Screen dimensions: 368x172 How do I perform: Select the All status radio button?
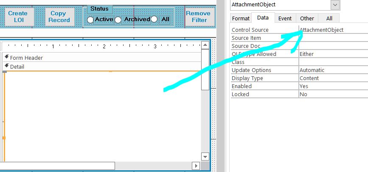click(154, 19)
